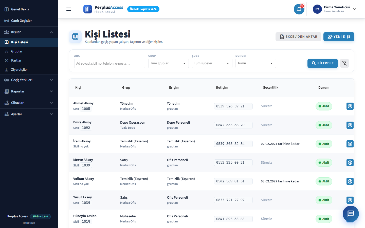Click the Örnek Lojistik A.Ş. company badge

(x=143, y=9)
